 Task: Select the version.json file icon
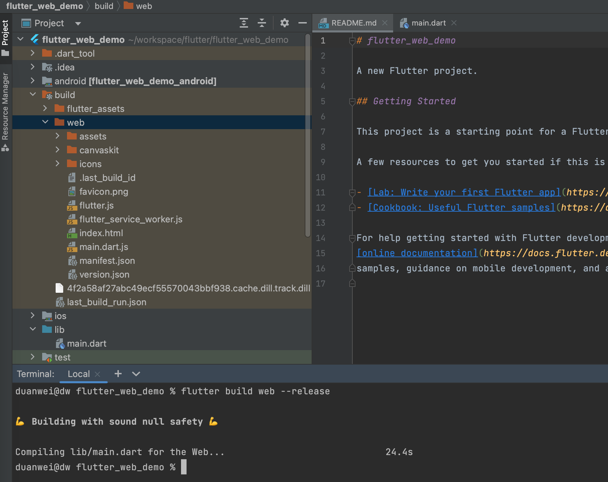point(72,274)
